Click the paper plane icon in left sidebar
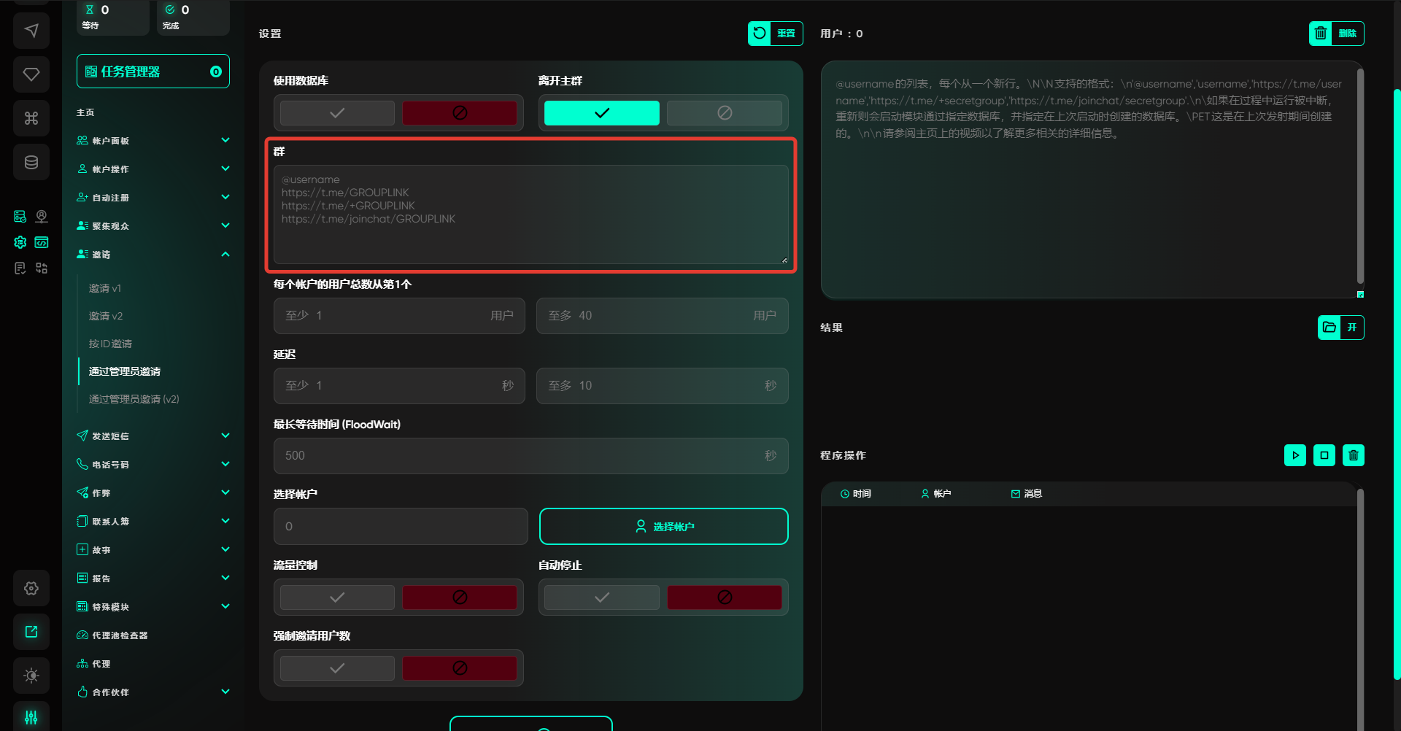The width and height of the screenshot is (1401, 731). click(x=31, y=31)
